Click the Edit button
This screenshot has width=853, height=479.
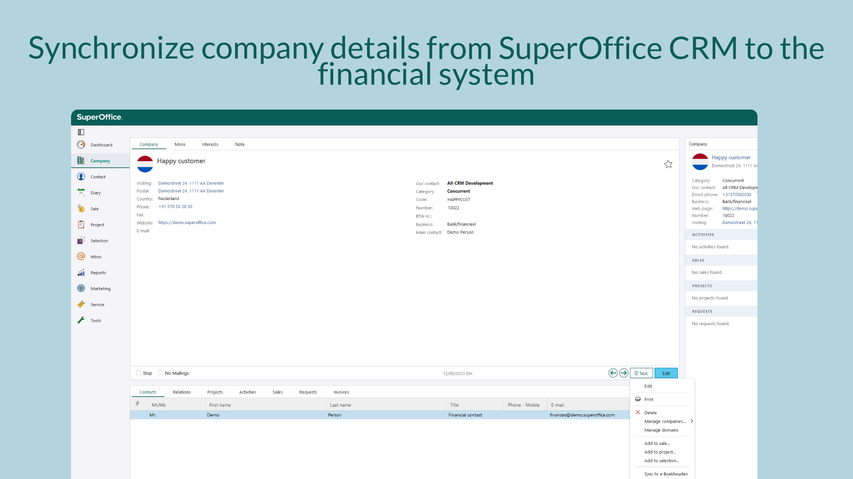666,373
